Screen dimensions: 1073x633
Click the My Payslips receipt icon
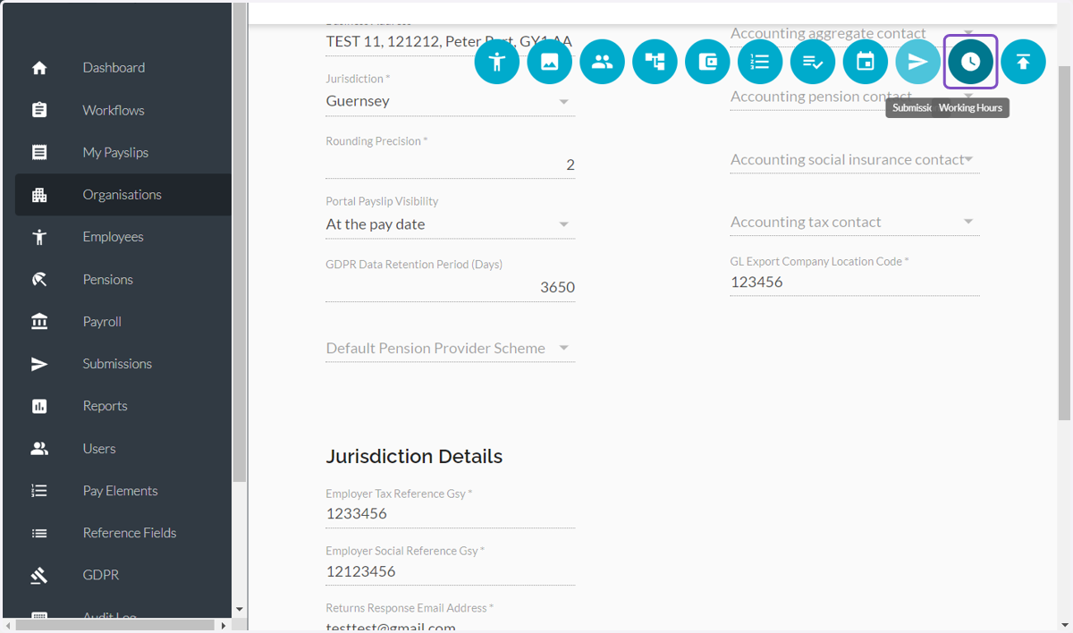tap(39, 152)
